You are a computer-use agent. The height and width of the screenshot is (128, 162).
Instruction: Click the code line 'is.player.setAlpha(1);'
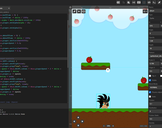pyautogui.click(x=11, y=28)
